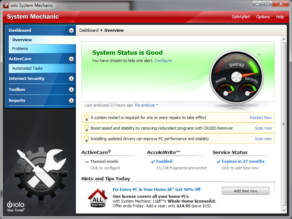292x219 pixels.
Task: Collapse the Dashboard section chevron
Action: point(71,30)
